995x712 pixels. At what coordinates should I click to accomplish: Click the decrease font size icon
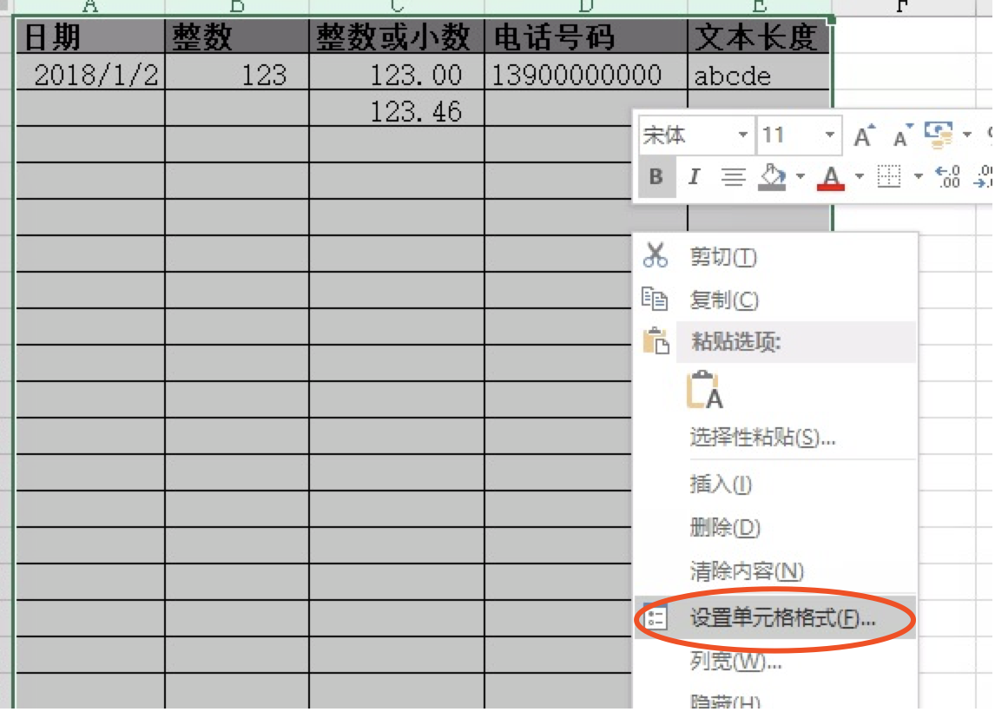coord(902,135)
